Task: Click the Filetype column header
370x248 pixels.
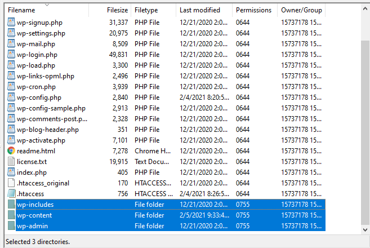Action: click(146, 10)
